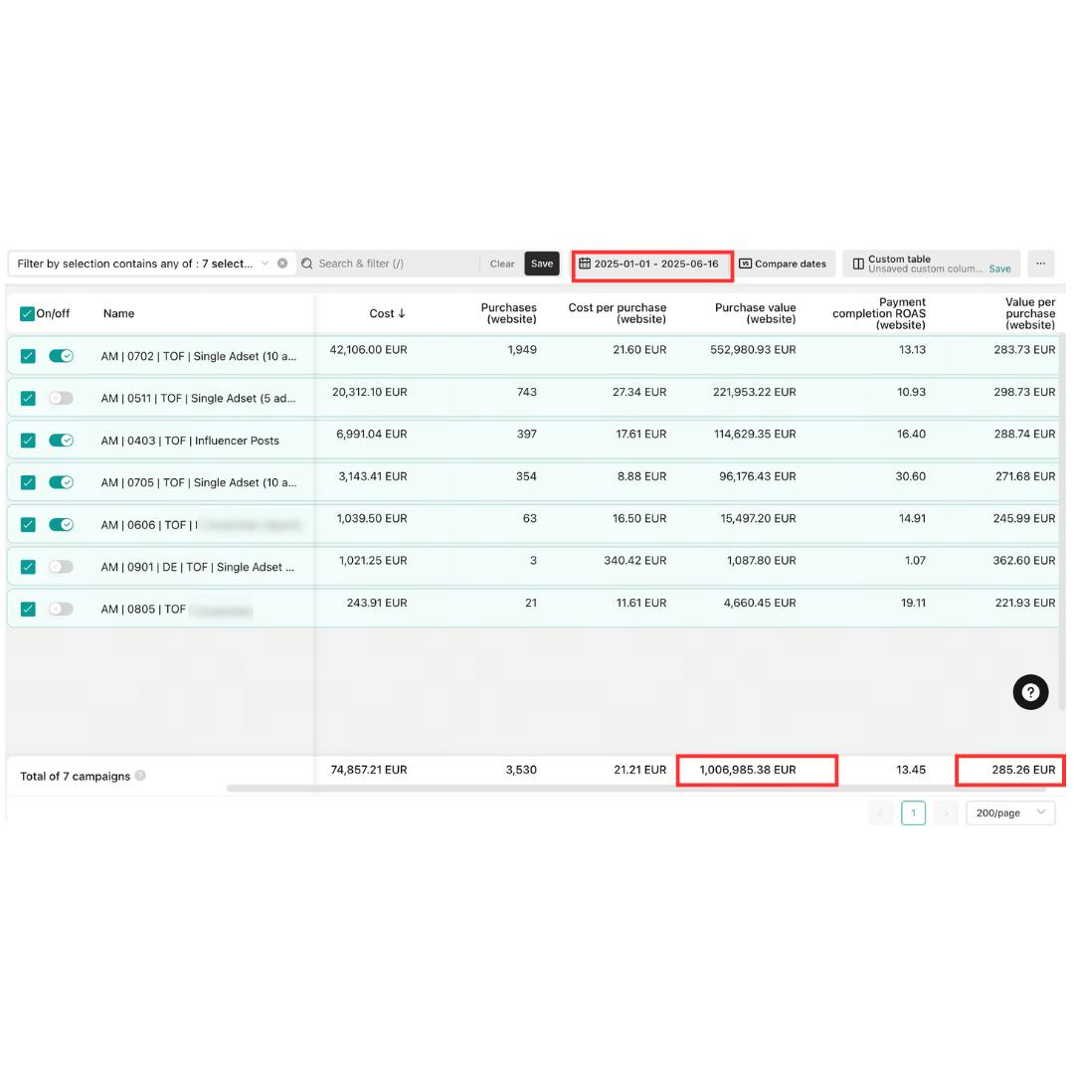Open the help question mark button
Screen dimensions: 1074x1074
1030,692
